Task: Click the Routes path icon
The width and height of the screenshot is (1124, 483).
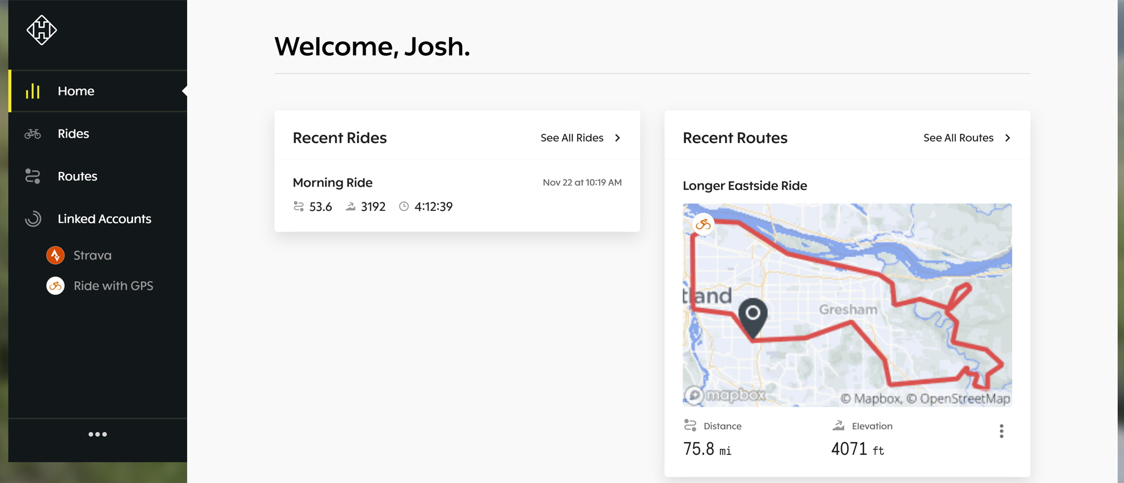Action: tap(33, 177)
